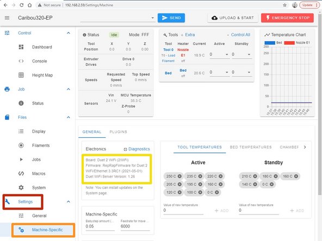Screen dimensions: 322x241
Task: Remove the 205 C active temperature chip
Action: (x=179, y=184)
